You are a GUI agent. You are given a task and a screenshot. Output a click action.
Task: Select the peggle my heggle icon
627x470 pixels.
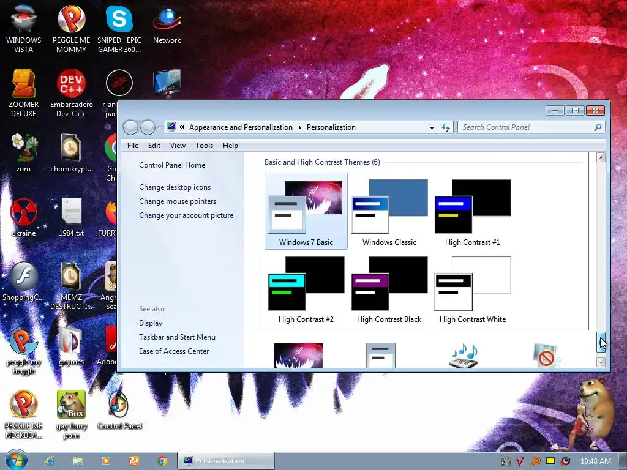click(24, 351)
